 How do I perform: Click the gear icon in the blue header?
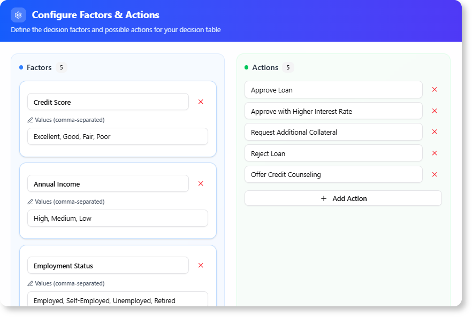18,15
